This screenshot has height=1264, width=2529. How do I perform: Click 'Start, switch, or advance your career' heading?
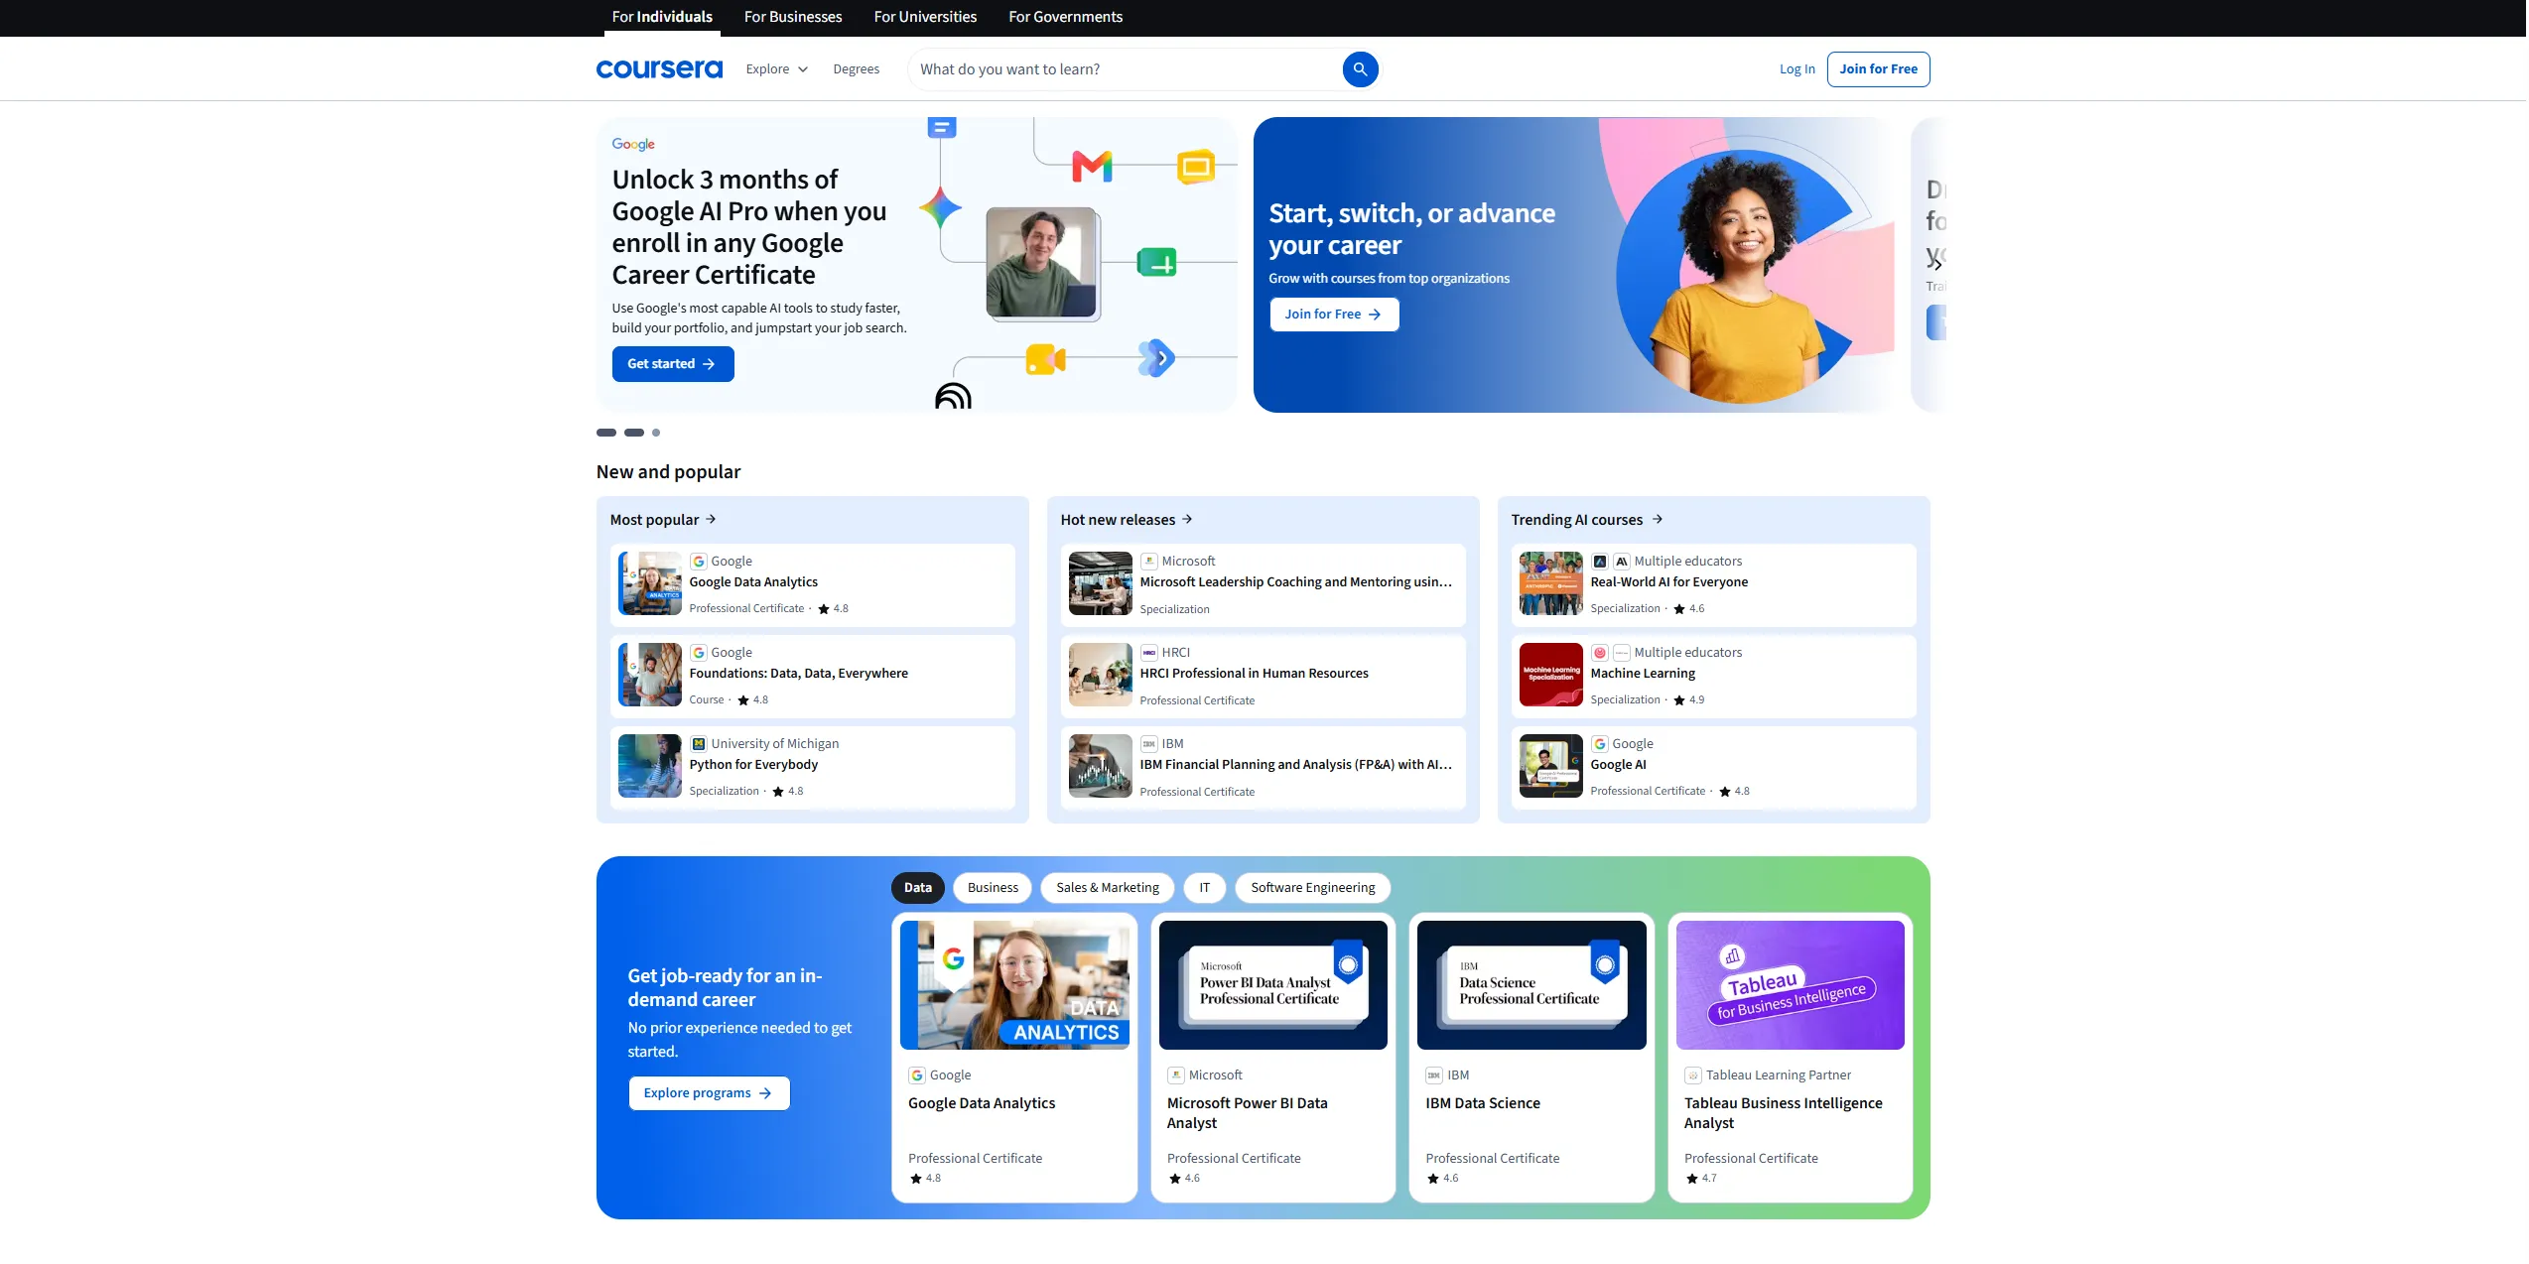[x=1411, y=229]
